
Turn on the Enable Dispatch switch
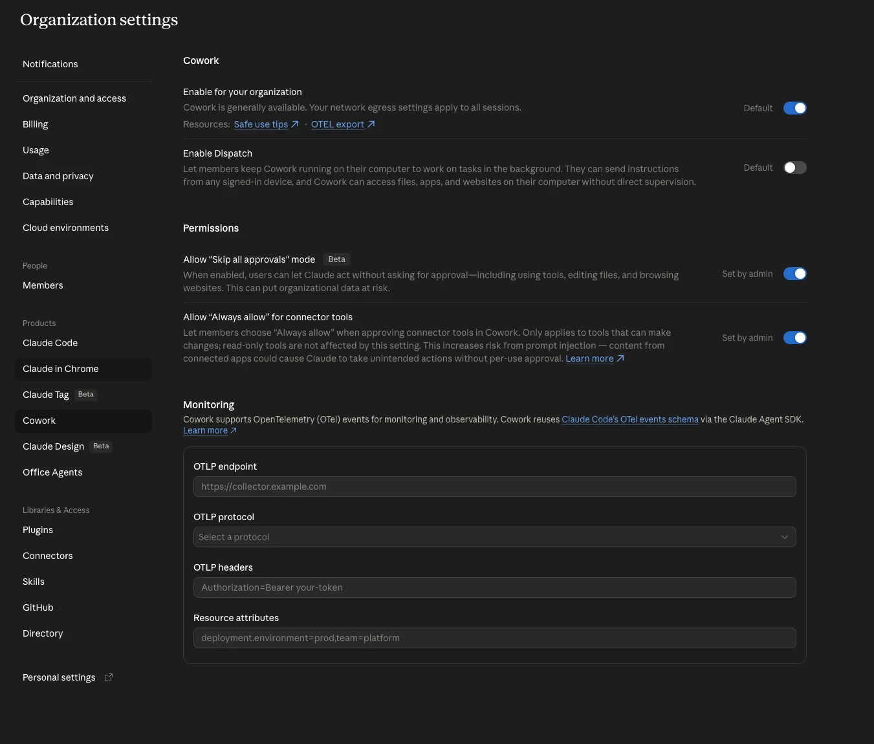pos(794,168)
